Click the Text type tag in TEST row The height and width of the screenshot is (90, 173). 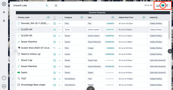[x=90, y=79]
